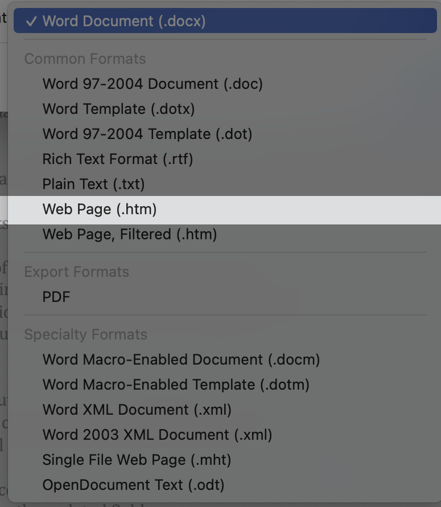Choose Web Page, Filtered (.htm)

pos(225,234)
